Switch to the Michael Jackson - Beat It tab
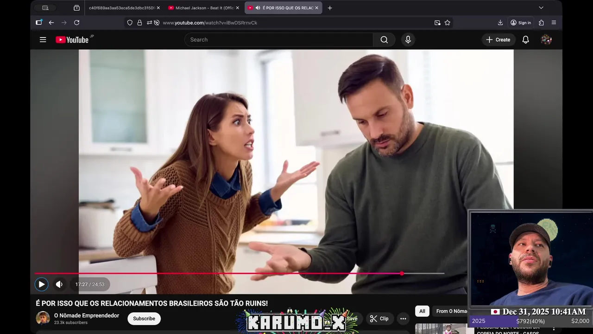The width and height of the screenshot is (593, 334). click(204, 8)
